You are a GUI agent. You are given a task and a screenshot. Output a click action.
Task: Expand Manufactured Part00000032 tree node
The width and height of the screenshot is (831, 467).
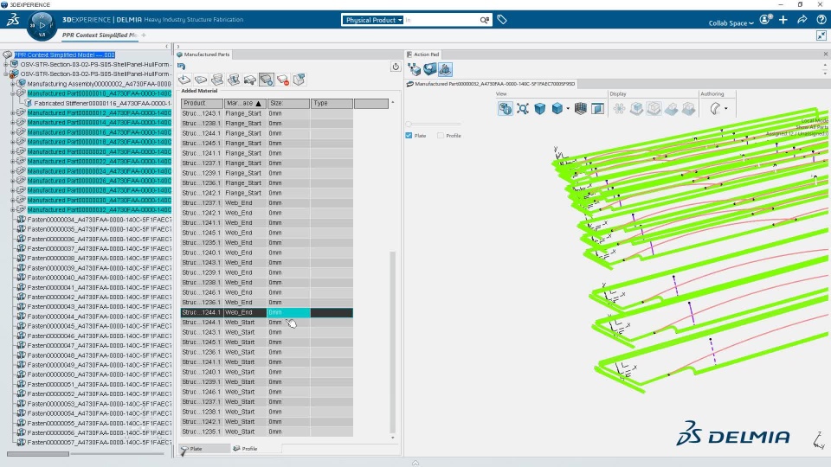(13, 209)
